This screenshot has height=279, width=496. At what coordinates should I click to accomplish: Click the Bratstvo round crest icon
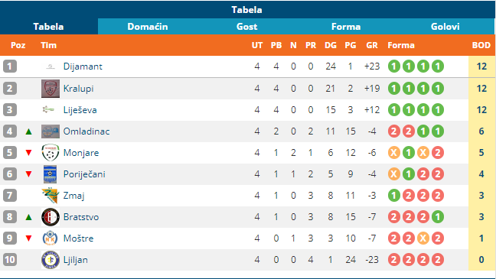coord(51,217)
